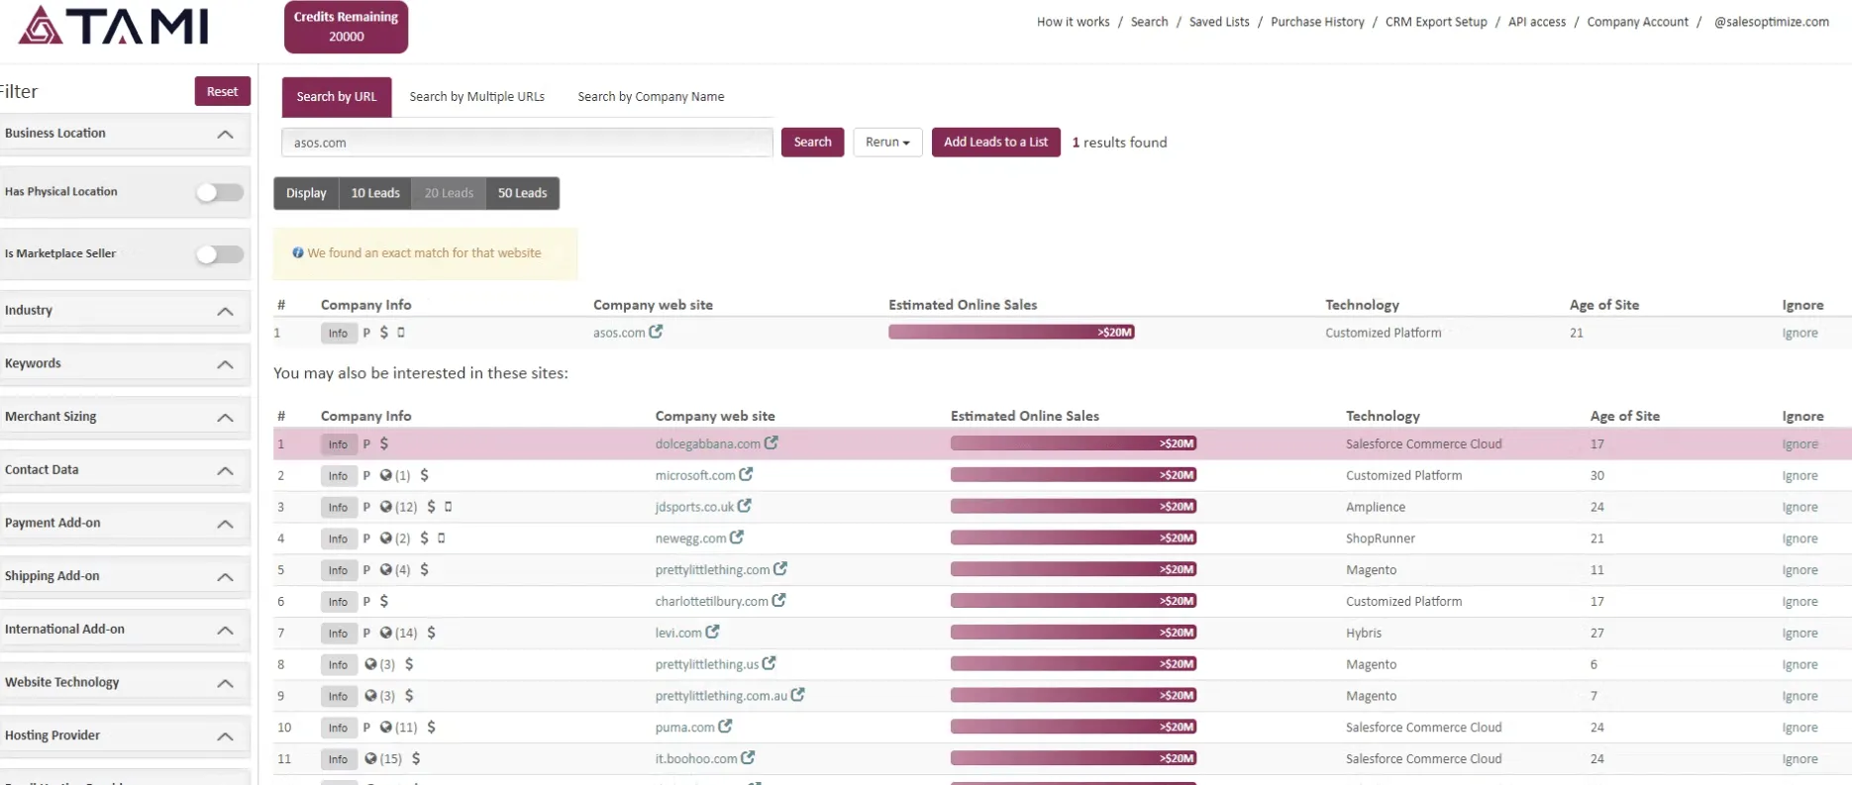Click the dollar icon in asos.com row
Viewport: 1852px width, 785px height.
coord(384,333)
